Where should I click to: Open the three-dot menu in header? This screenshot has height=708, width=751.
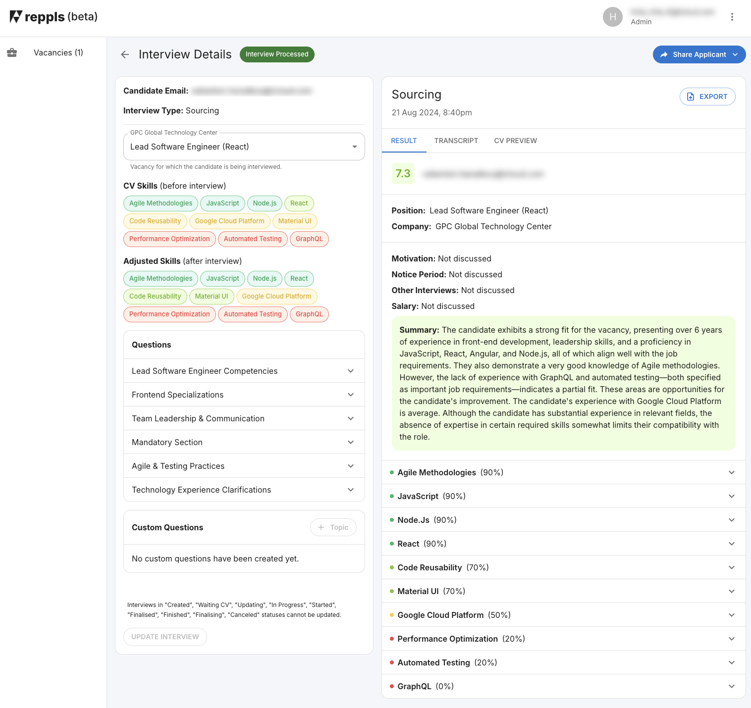pyautogui.click(x=732, y=17)
